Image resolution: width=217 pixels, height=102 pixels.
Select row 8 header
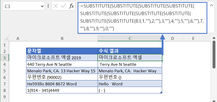tap(4, 90)
